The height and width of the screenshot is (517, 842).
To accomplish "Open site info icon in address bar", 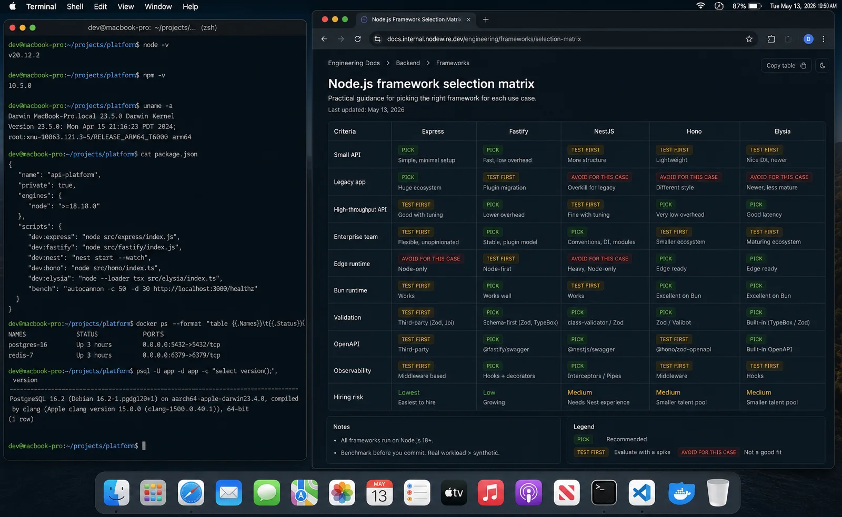I will (x=377, y=39).
